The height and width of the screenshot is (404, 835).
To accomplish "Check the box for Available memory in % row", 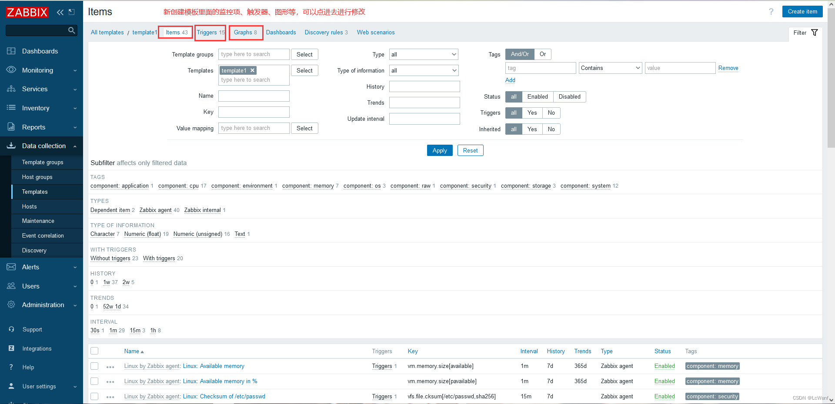I will tap(94, 381).
